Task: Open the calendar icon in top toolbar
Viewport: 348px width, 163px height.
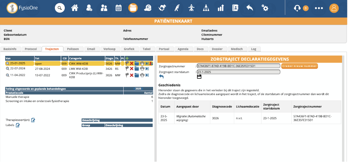Action: tap(119, 8)
